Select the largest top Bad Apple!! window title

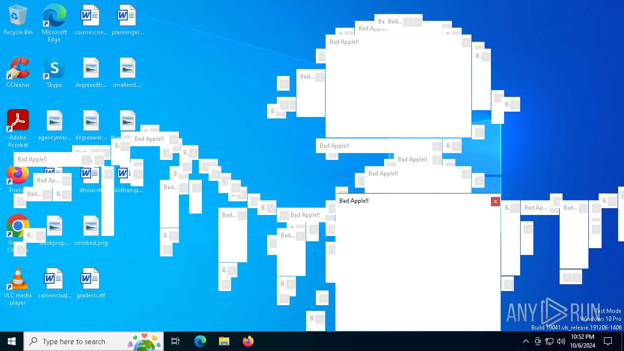tap(344, 42)
